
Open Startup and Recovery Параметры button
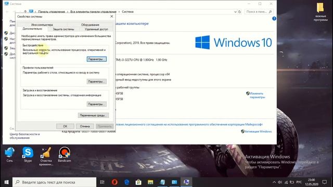click(97, 104)
